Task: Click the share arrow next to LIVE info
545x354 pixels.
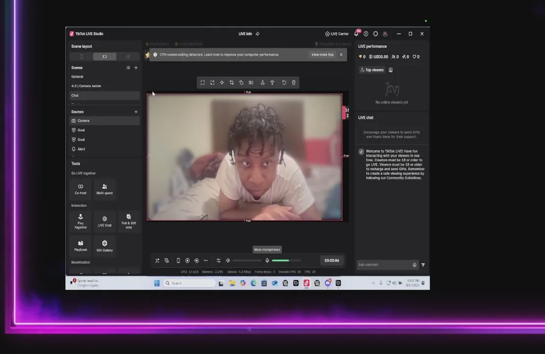Action: coord(258,34)
